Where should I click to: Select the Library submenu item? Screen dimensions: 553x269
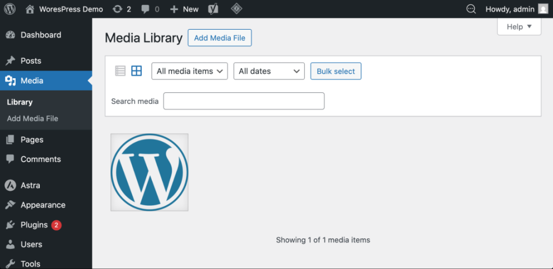click(20, 102)
